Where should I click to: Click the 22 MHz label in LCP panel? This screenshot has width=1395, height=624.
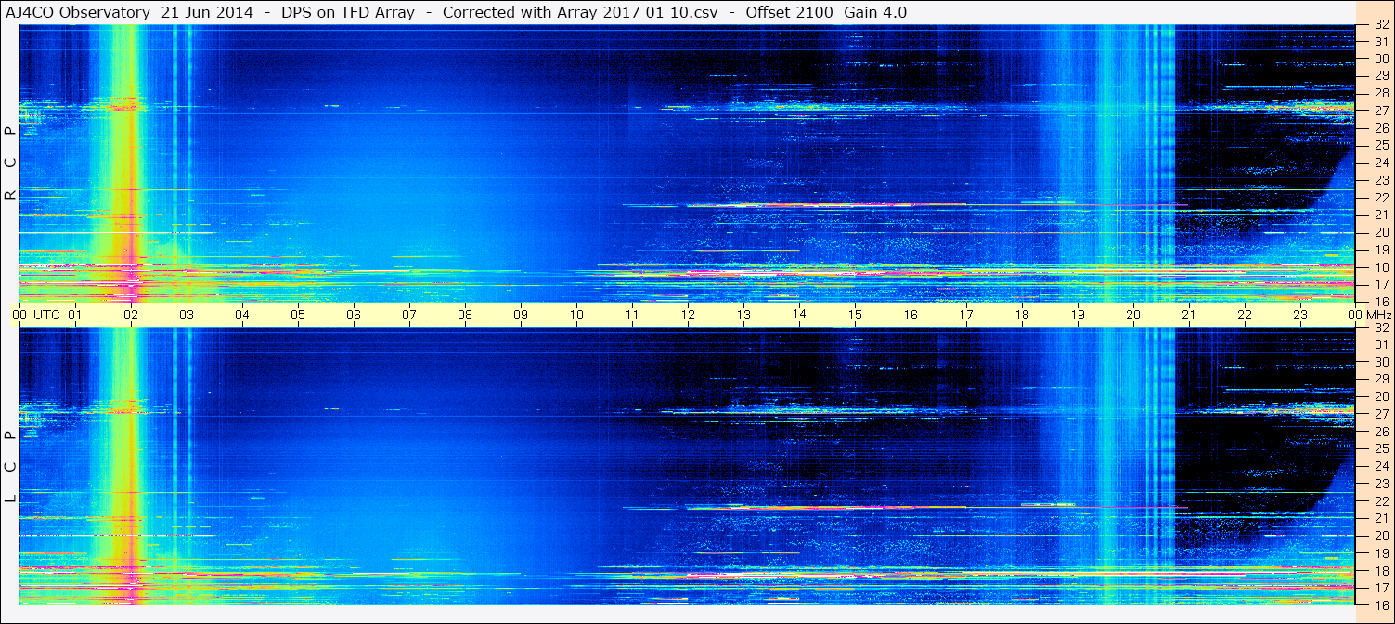pyautogui.click(x=1380, y=500)
